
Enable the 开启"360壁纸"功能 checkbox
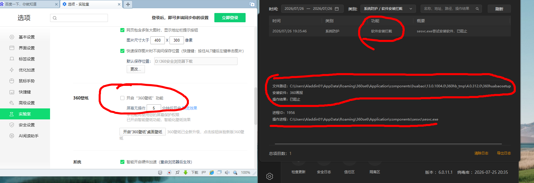(122, 98)
